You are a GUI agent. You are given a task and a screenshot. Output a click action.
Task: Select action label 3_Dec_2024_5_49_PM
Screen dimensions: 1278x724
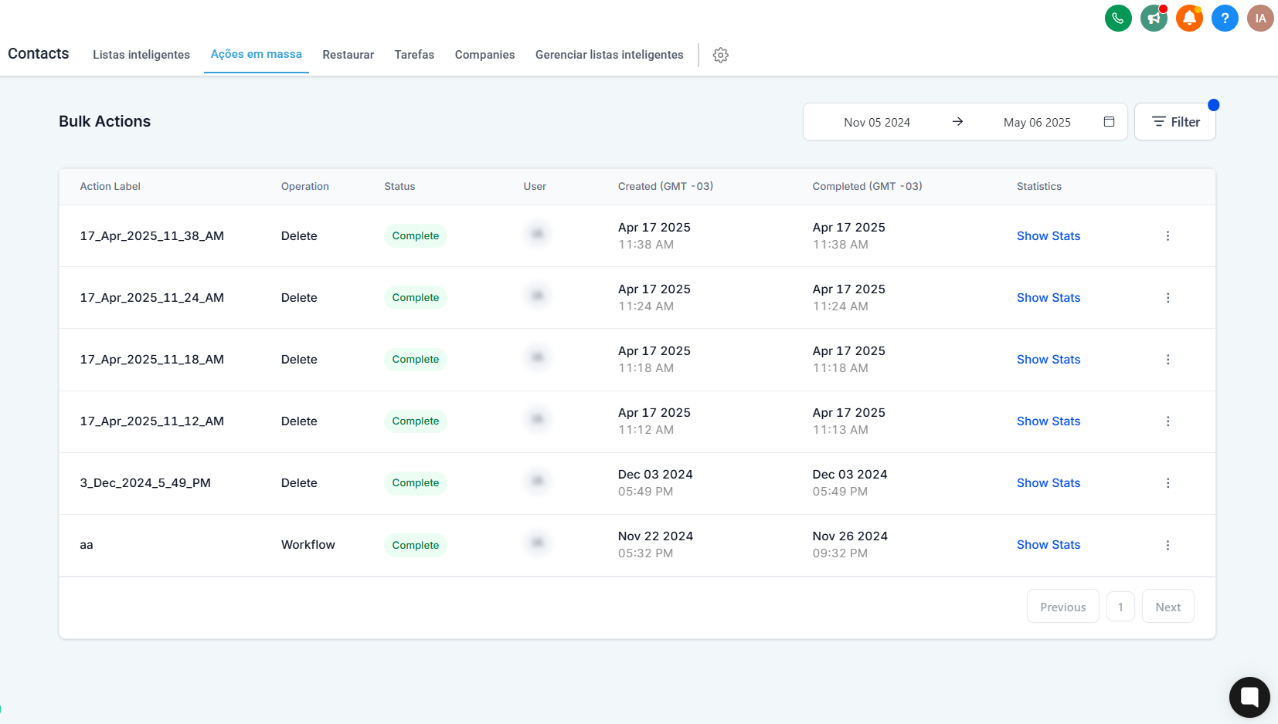145,483
